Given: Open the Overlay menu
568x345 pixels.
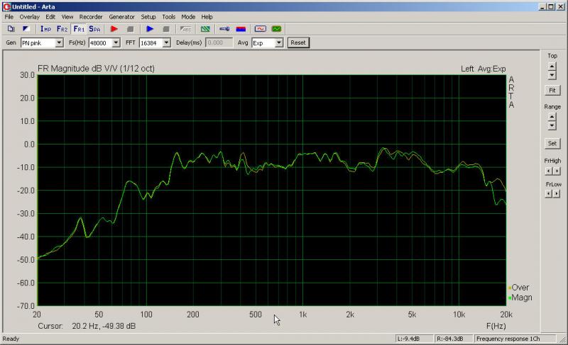Looking at the screenshot, I should 30,16.
